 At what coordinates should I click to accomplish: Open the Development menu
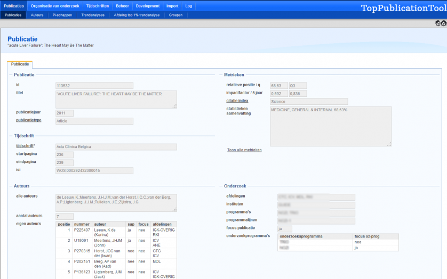coord(148,6)
